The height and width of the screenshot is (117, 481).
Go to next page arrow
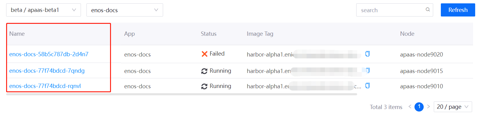pos(428,107)
